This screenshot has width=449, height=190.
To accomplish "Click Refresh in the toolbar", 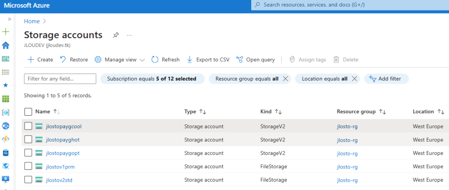I will (165, 60).
